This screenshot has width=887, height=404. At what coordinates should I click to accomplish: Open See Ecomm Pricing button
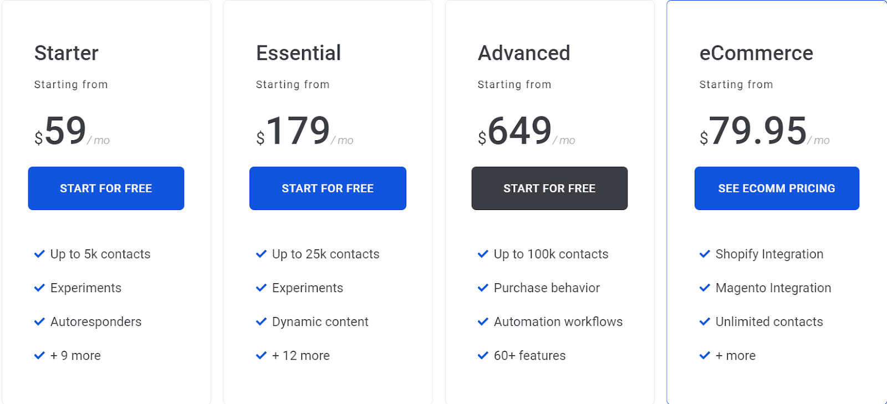pyautogui.click(x=776, y=188)
